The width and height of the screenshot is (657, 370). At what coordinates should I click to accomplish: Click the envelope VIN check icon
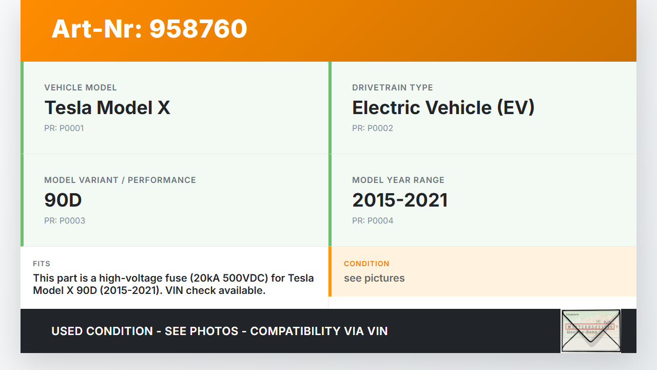tap(591, 330)
